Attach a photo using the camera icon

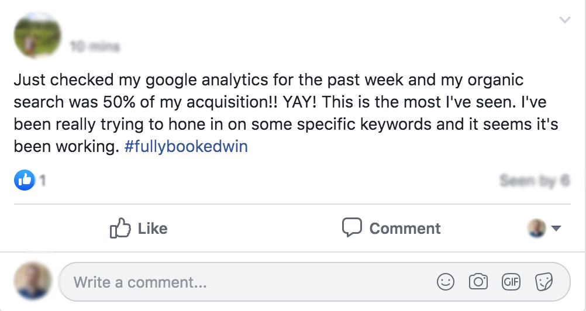(x=478, y=282)
